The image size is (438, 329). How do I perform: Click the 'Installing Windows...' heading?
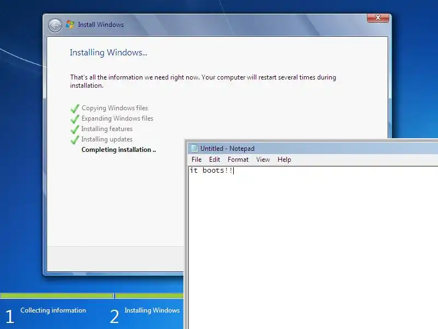108,53
